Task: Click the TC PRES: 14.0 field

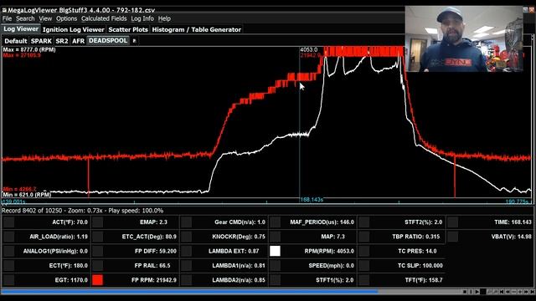Action: (417, 251)
